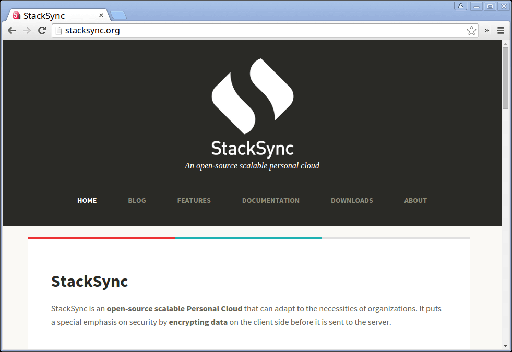Open the HOME navigation item
This screenshot has width=512, height=352.
(x=87, y=201)
